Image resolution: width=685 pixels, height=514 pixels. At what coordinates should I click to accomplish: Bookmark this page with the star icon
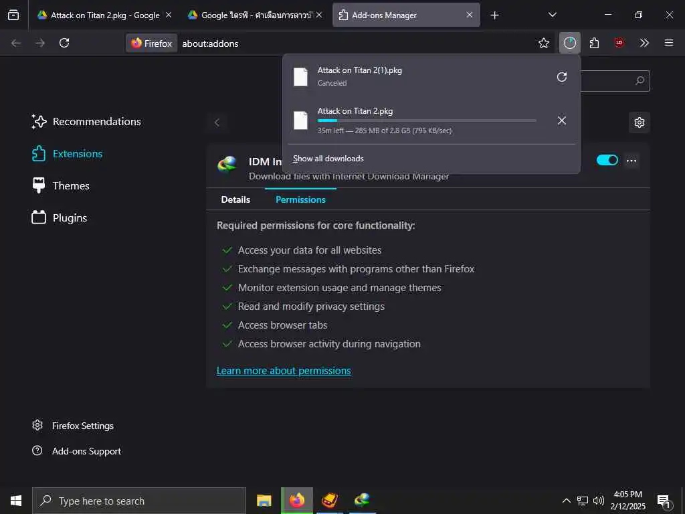543,43
